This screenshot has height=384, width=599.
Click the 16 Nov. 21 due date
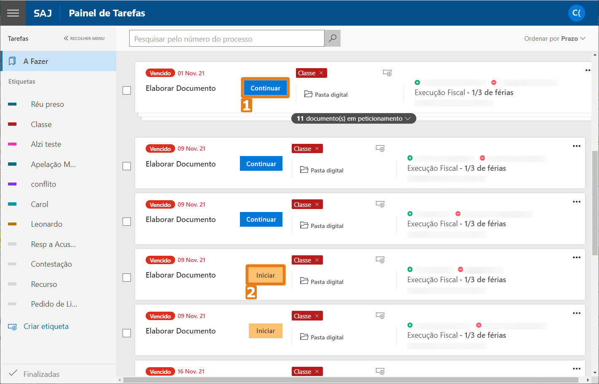coord(191,371)
